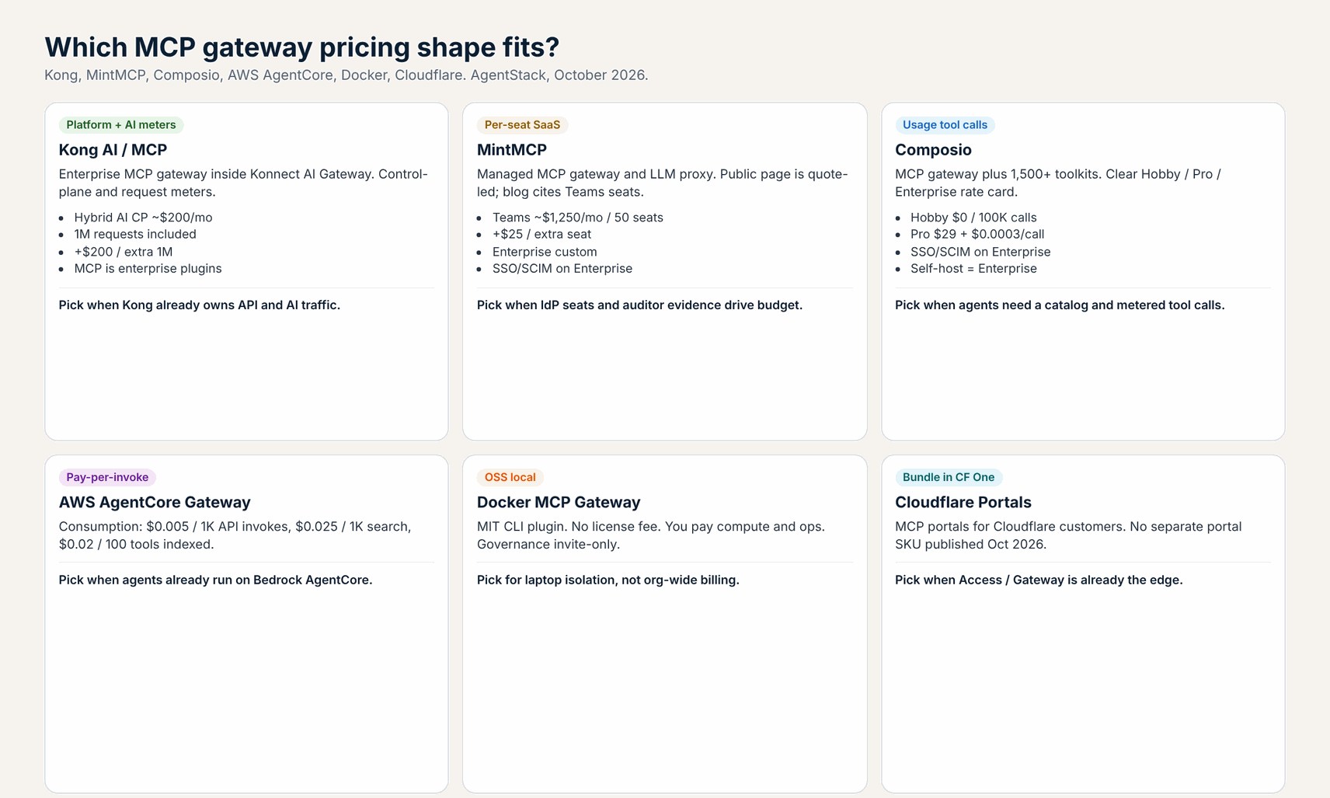Viewport: 1330px width, 798px height.
Task: Click 'Pick when agents need a catalog and metered tool calls.'
Action: tap(1060, 305)
